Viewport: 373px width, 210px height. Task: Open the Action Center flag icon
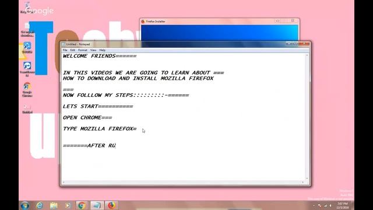[319, 205]
